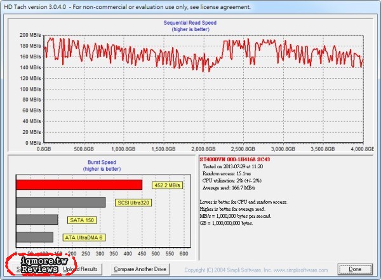Click the 3,500.8GB axis label
Viewport: 381px width, 280px height.
(323, 149)
